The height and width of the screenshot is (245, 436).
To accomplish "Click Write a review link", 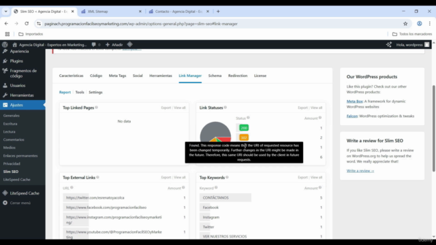I will pyautogui.click(x=360, y=171).
